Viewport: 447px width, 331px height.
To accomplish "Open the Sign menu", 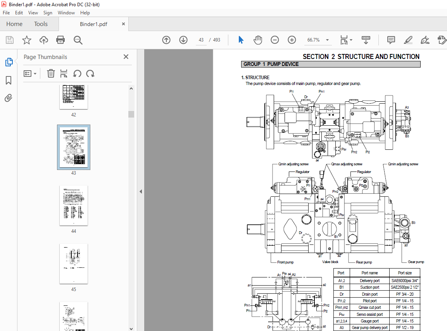I will coord(48,12).
